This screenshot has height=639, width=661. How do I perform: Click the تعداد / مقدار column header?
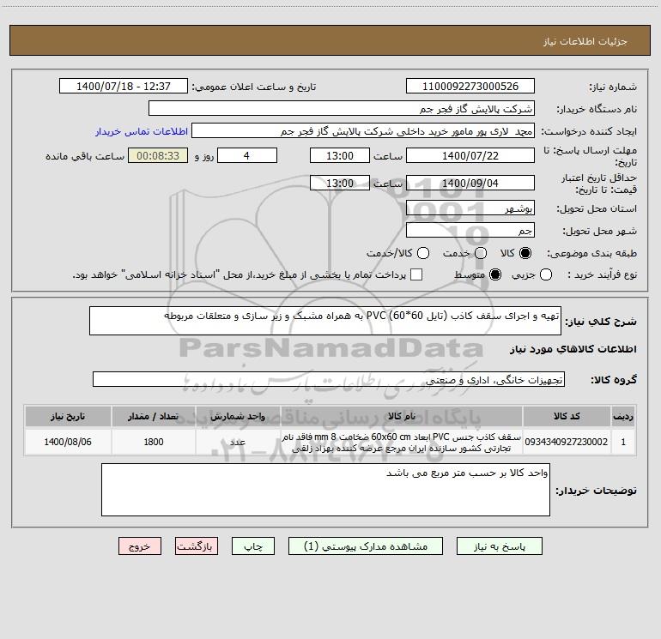[154, 416]
